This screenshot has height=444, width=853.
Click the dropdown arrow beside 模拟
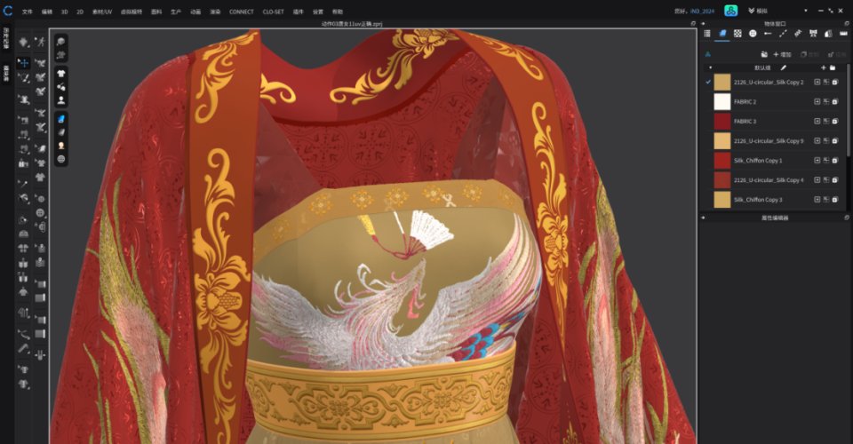(806, 11)
